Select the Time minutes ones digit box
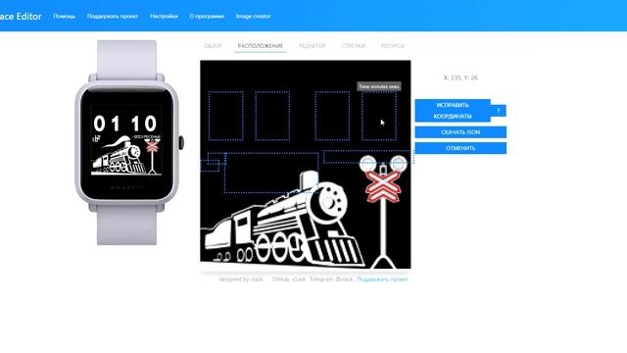 [x=379, y=116]
